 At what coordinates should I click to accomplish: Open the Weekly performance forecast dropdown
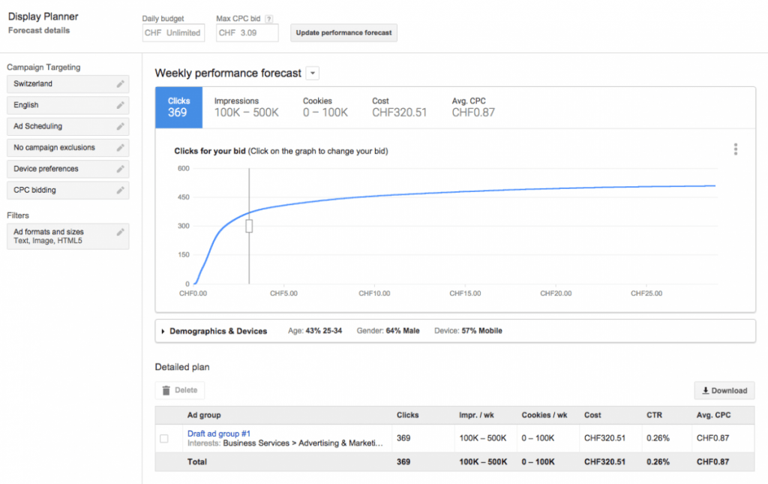click(311, 73)
